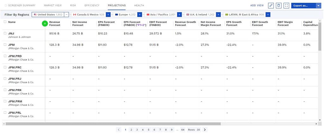The height and width of the screenshot is (134, 324).
Task: Remove United States region with minus button
Action: [x=66, y=15]
